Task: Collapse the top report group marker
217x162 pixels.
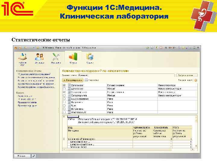Action: tap(64, 117)
